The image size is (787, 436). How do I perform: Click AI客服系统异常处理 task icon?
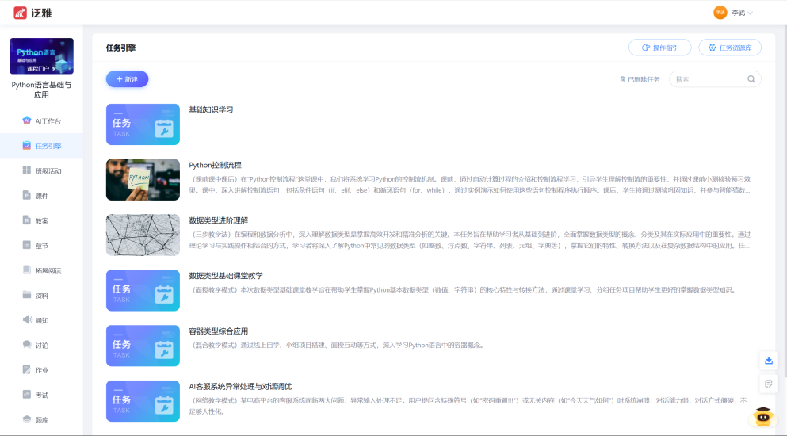[x=143, y=401]
